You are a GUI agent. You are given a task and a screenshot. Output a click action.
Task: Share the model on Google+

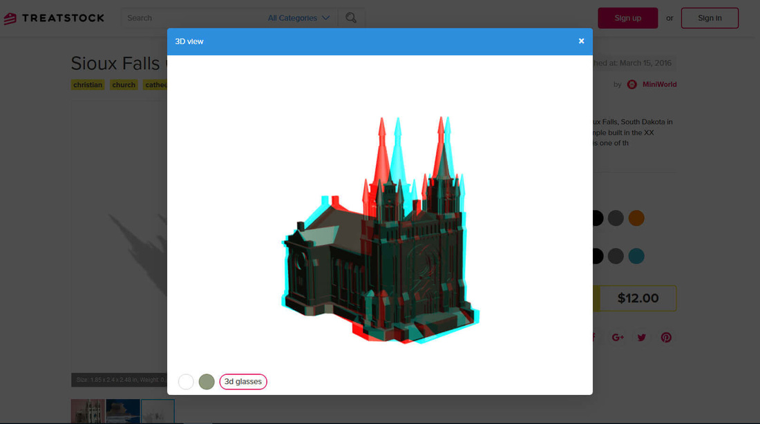pyautogui.click(x=617, y=337)
